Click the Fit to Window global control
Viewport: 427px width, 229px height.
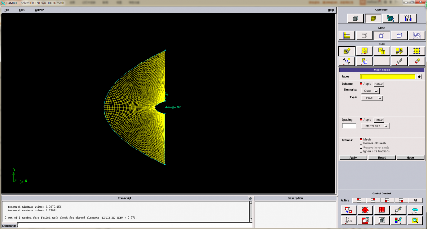(x=348, y=210)
